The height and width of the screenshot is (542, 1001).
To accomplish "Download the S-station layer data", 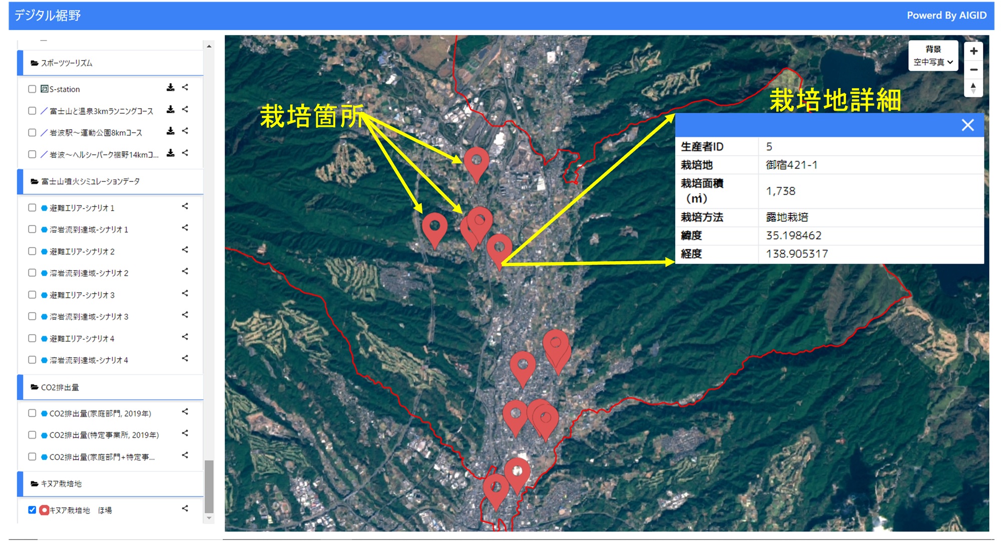I will tap(170, 88).
